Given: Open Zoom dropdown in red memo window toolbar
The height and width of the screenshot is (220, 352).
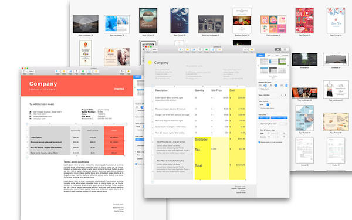Looking at the screenshot, I should pyautogui.click(x=31, y=72).
